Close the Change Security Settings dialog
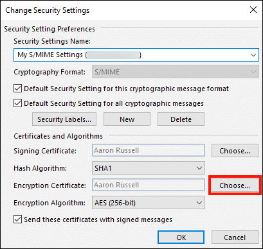This screenshot has width=263, height=249. click(x=253, y=10)
